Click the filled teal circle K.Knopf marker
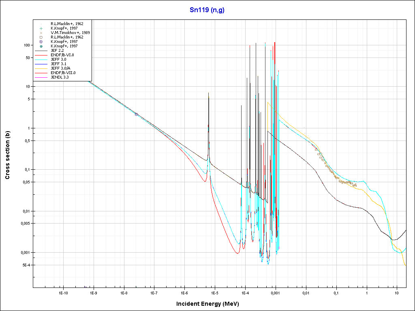The width and height of the screenshot is (415, 311). pyautogui.click(x=41, y=46)
